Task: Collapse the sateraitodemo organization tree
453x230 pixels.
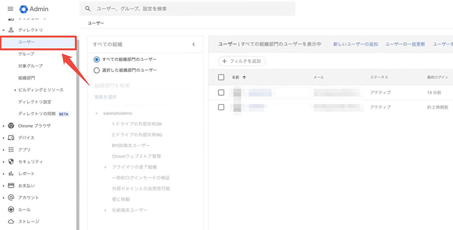Action: tap(97, 114)
